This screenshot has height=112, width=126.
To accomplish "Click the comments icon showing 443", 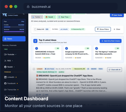I will pyautogui.click(x=44, y=95).
